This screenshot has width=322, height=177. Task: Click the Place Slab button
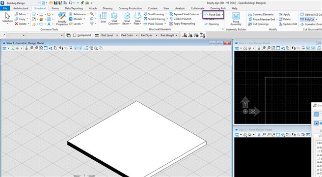click(x=213, y=15)
